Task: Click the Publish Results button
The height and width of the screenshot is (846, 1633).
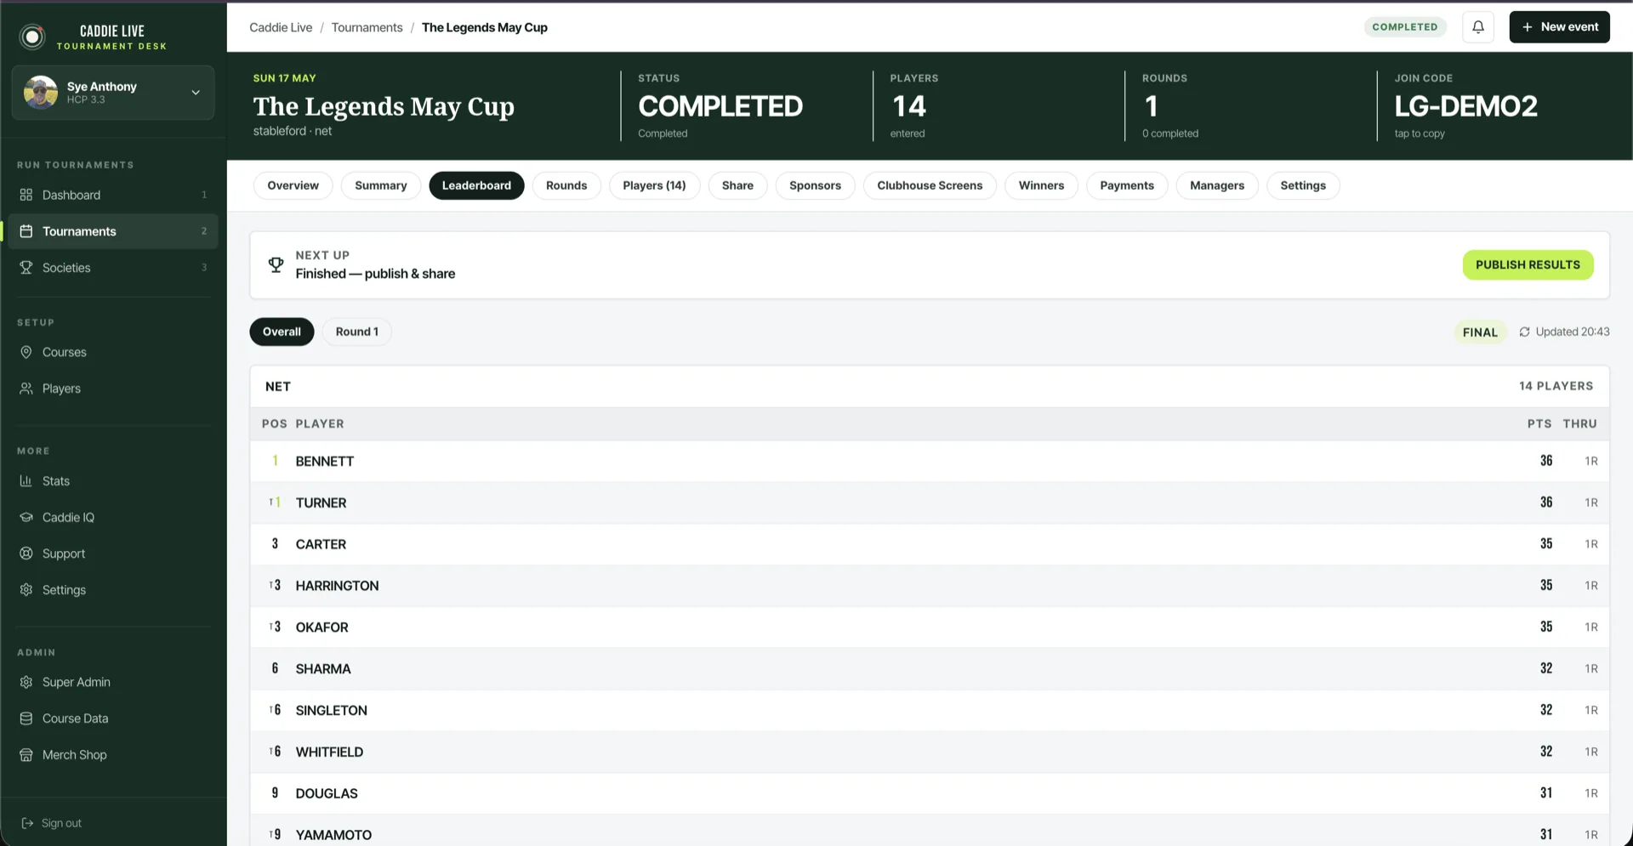Action: pos(1528,264)
